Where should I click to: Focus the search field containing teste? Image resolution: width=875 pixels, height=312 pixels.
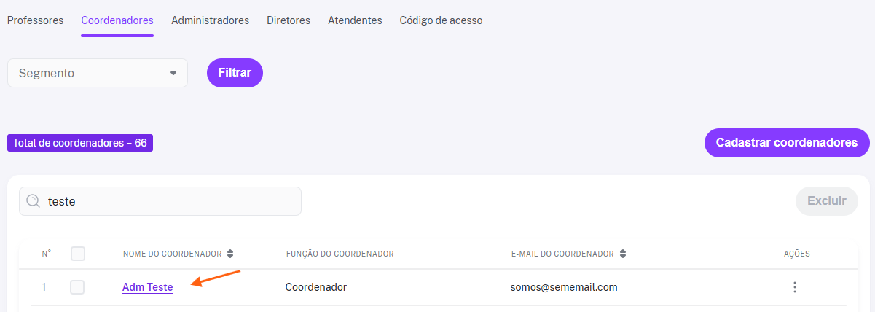click(160, 201)
